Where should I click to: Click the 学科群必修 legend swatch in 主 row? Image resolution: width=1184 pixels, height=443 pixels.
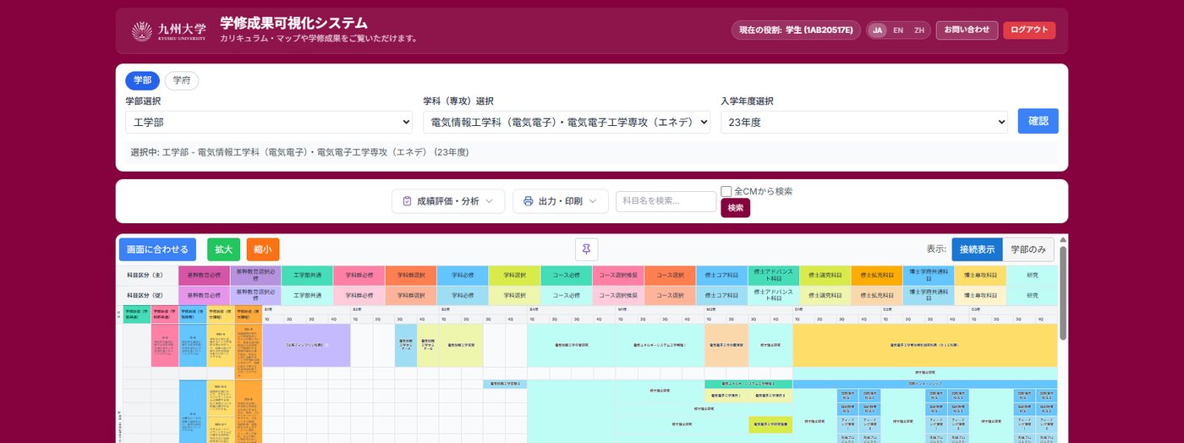359,275
